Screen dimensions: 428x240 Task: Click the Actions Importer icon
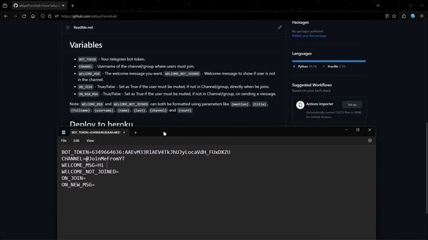click(x=300, y=105)
